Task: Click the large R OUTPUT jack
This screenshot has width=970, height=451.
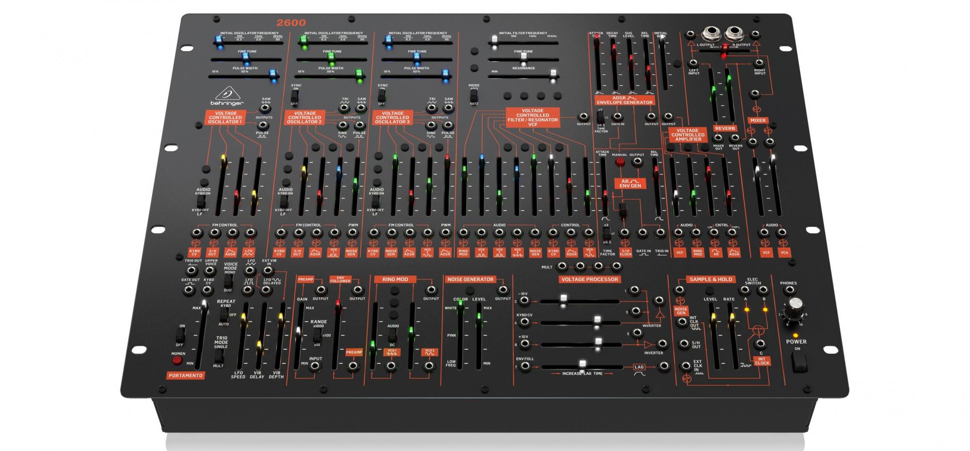Action: [734, 34]
